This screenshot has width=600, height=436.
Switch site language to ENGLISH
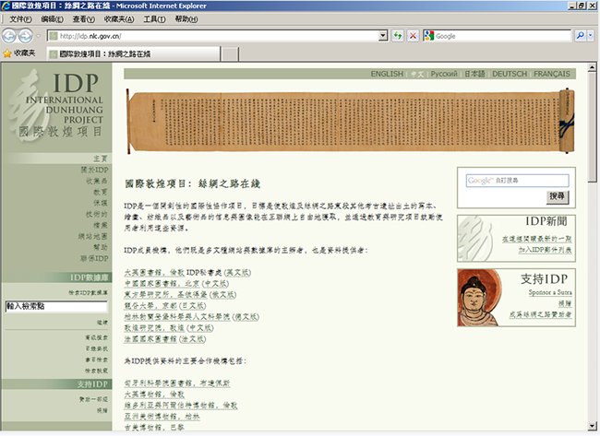387,74
